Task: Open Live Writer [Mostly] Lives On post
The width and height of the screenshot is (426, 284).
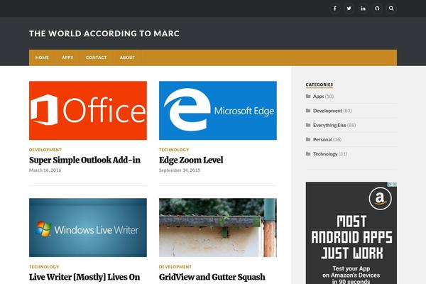Action: [x=84, y=277]
